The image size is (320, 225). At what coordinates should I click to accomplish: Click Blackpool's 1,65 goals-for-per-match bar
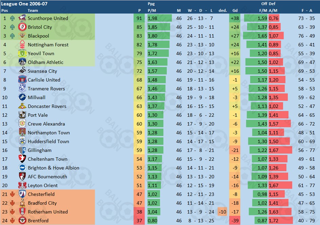click(255, 36)
